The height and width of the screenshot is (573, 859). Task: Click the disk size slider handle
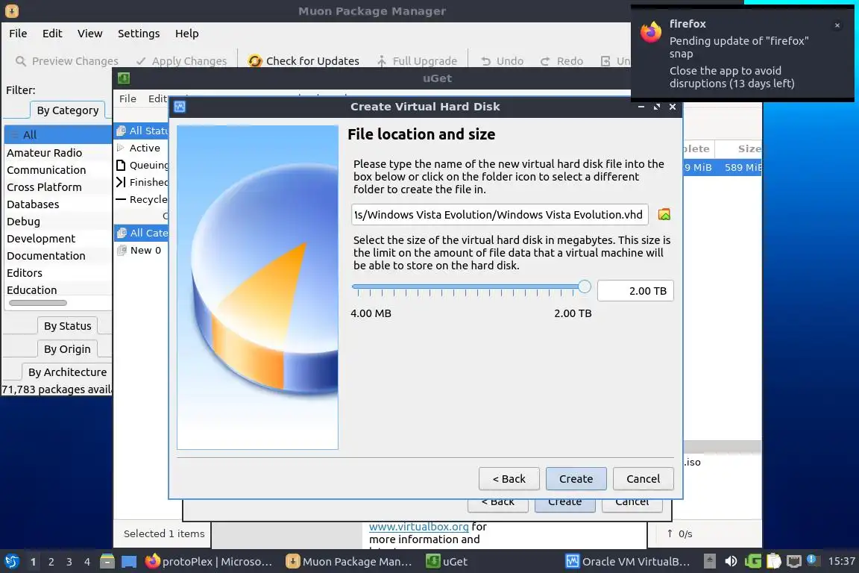coord(585,286)
